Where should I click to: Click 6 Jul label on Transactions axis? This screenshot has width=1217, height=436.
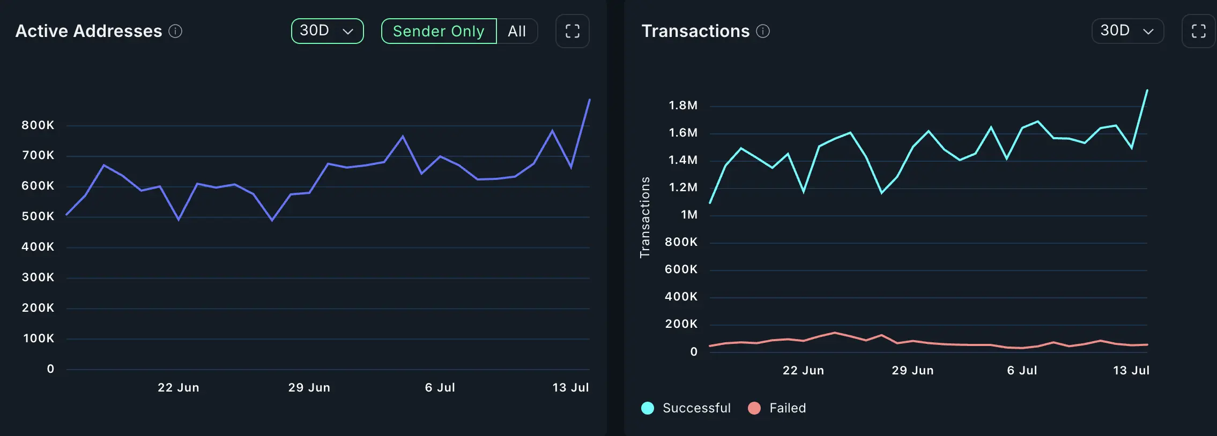coord(1022,370)
